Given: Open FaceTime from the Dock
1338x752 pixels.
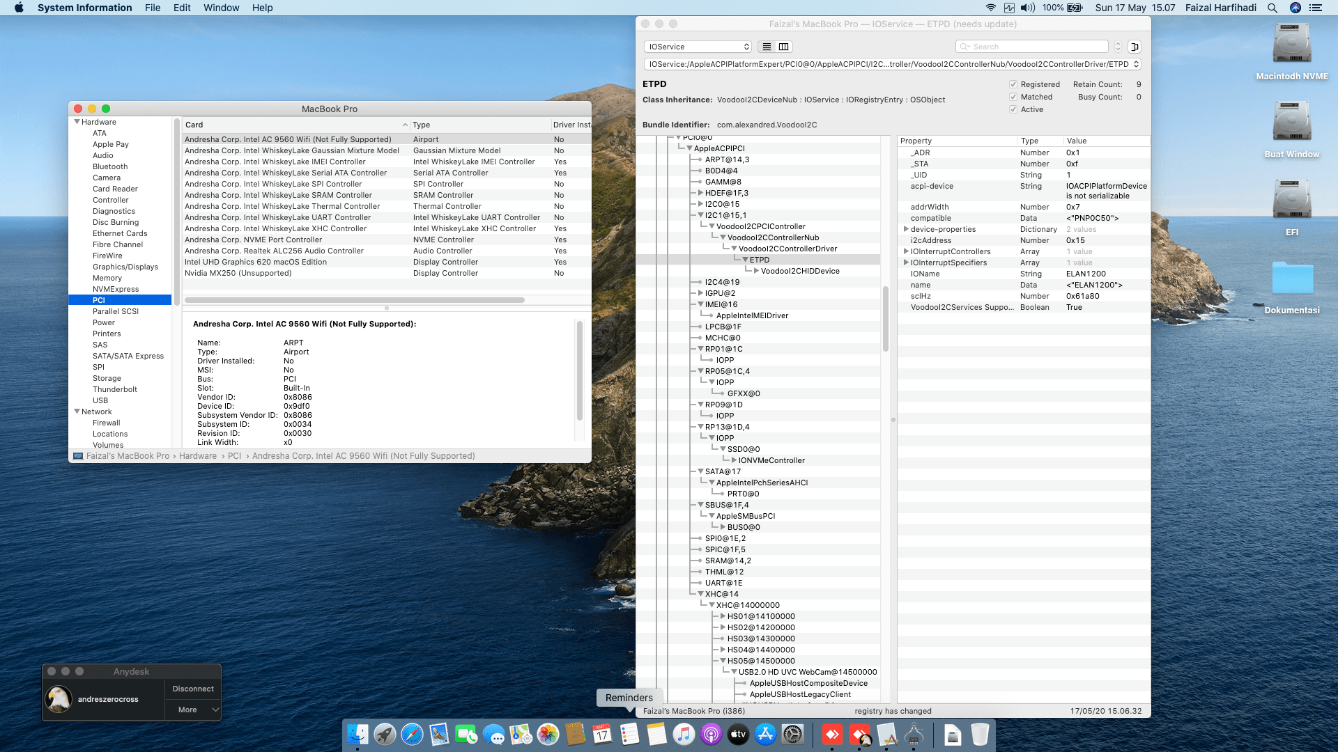Looking at the screenshot, I should (x=466, y=734).
